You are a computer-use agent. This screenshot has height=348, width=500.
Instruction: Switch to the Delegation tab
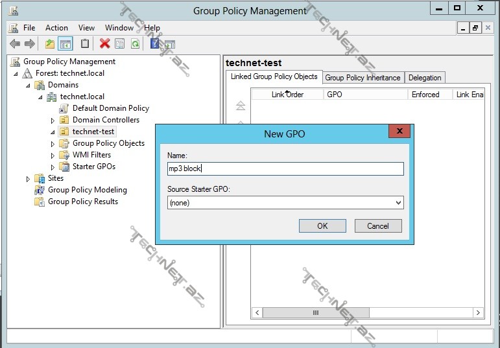coord(425,78)
